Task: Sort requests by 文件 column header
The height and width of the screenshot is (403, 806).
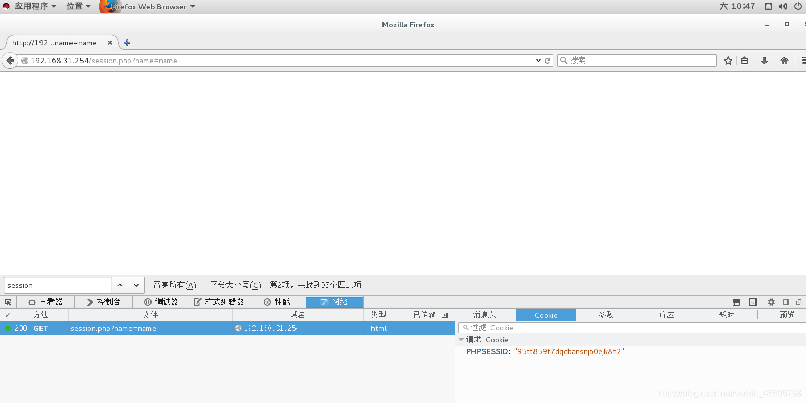Action: (x=150, y=315)
